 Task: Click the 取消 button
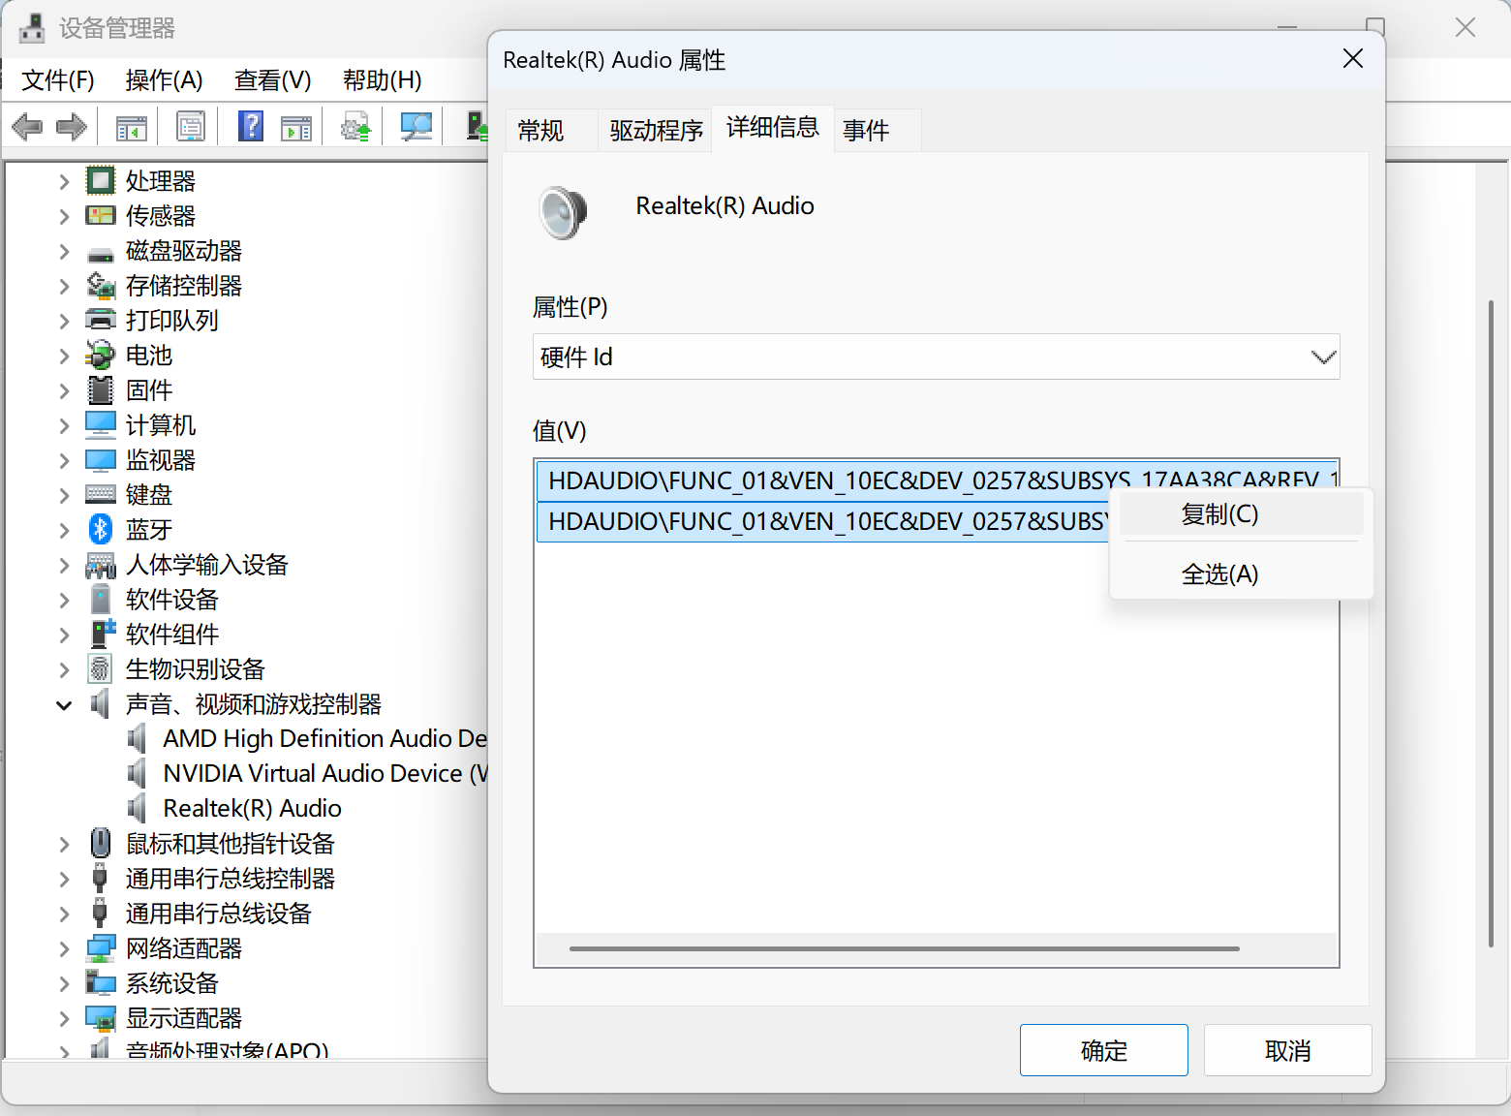click(x=1288, y=1050)
